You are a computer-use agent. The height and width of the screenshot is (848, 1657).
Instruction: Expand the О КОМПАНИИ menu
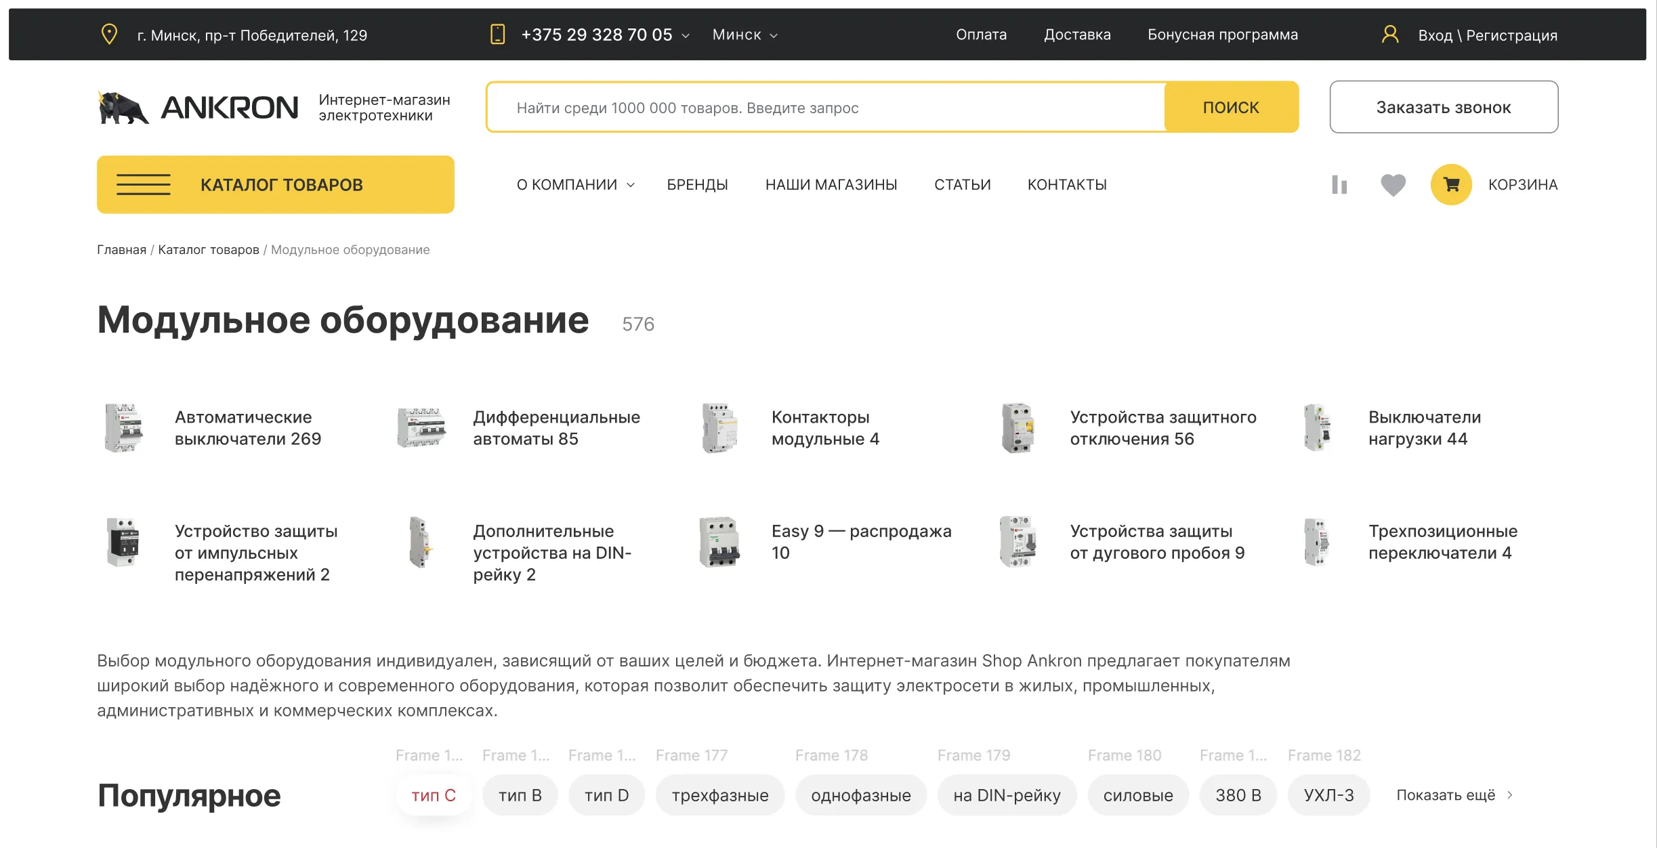[576, 184]
